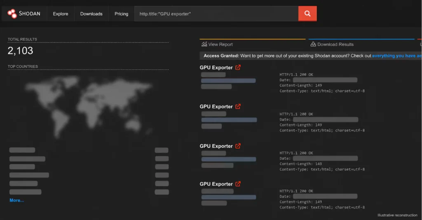Click HTTP/1.1 200 OK in second result
This screenshot has height=220, width=422.
(x=296, y=114)
